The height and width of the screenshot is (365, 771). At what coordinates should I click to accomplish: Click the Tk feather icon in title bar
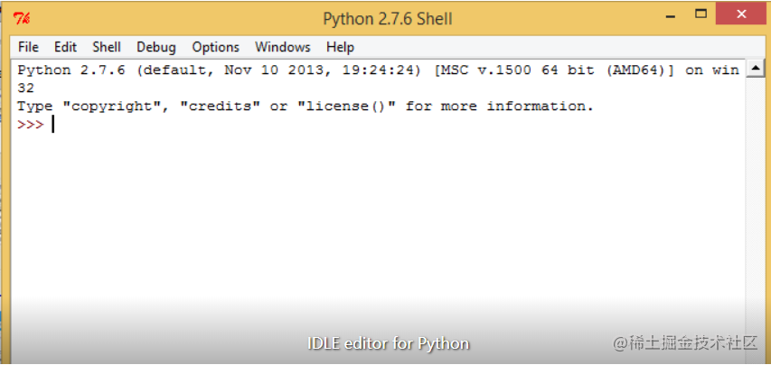[x=23, y=19]
